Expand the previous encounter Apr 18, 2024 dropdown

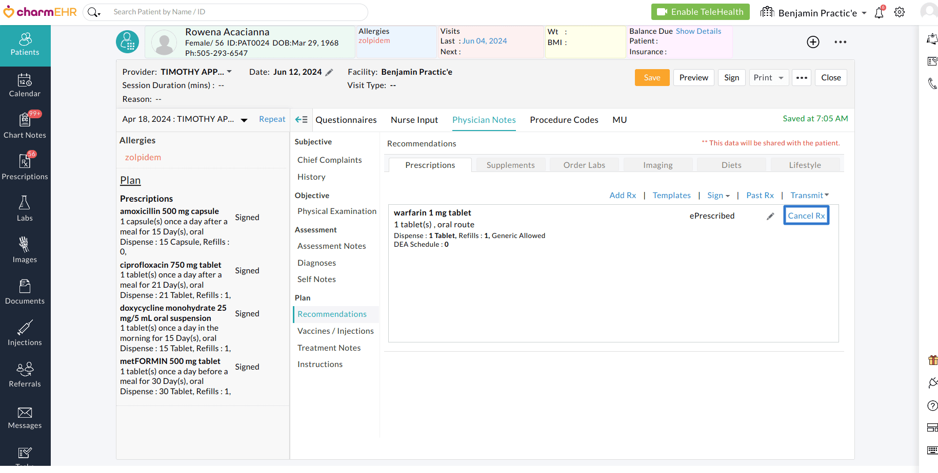coord(244,120)
